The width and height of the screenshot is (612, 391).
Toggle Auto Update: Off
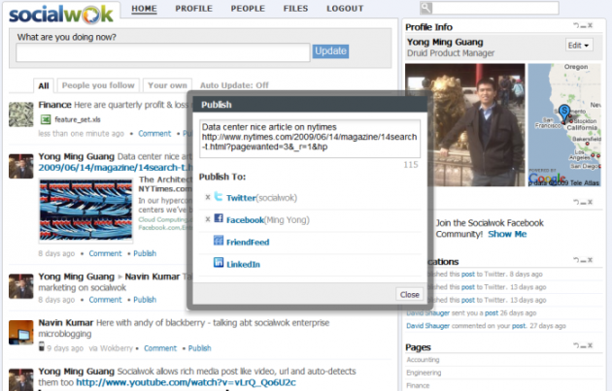pos(234,85)
